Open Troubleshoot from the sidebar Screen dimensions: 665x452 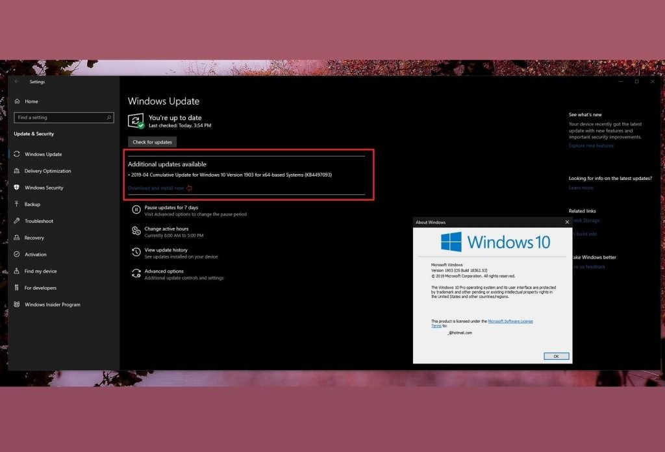click(x=38, y=221)
